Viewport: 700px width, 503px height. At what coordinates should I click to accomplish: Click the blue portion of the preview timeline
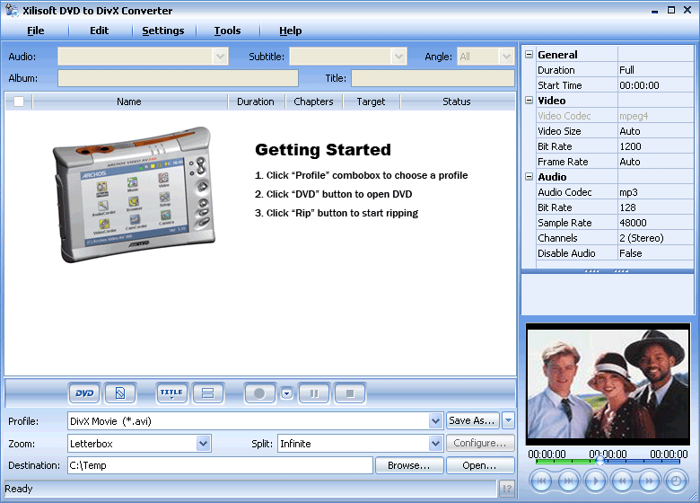(642, 461)
